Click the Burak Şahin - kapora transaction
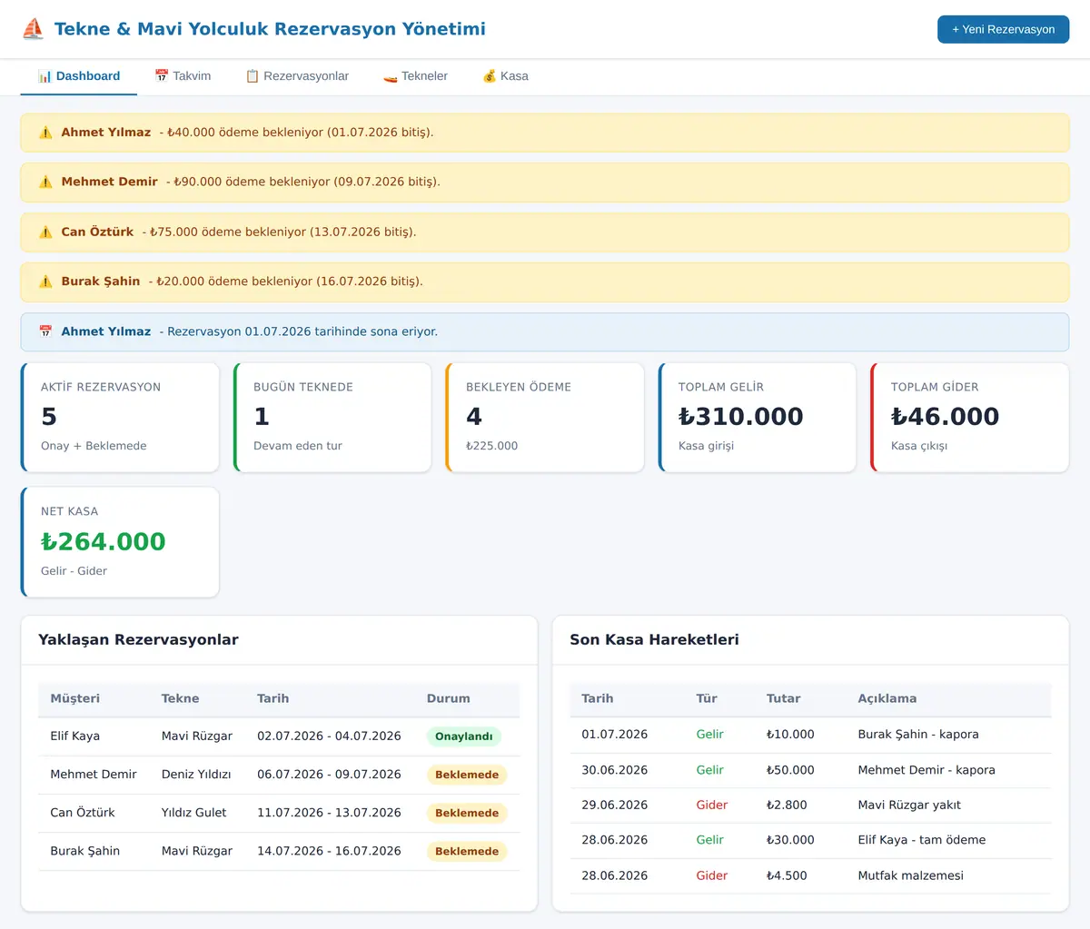1090x929 pixels. click(918, 735)
